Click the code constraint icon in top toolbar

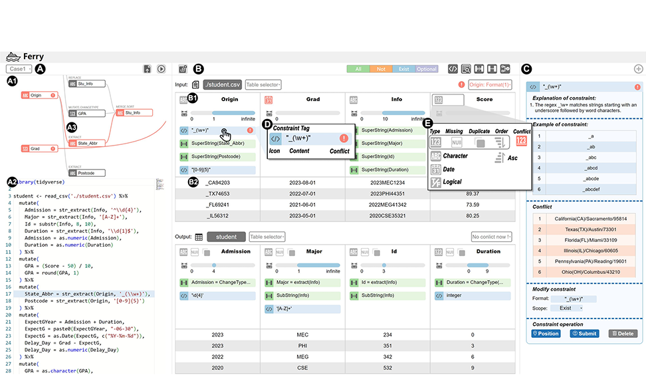pos(453,68)
